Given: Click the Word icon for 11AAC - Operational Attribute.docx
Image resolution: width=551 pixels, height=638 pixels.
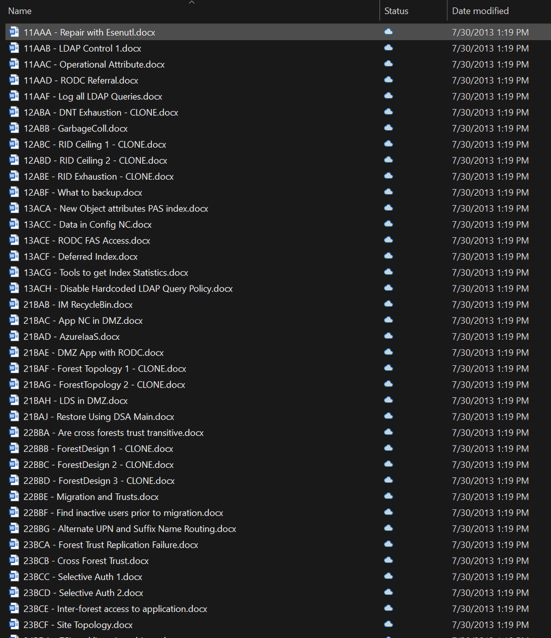Looking at the screenshot, I should (x=14, y=64).
